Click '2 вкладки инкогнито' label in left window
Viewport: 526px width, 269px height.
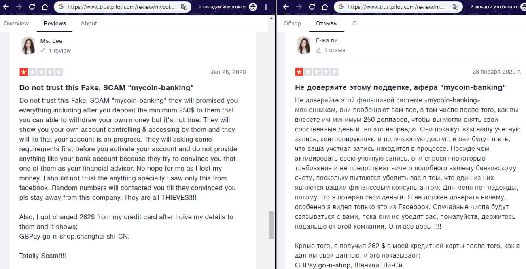click(223, 7)
